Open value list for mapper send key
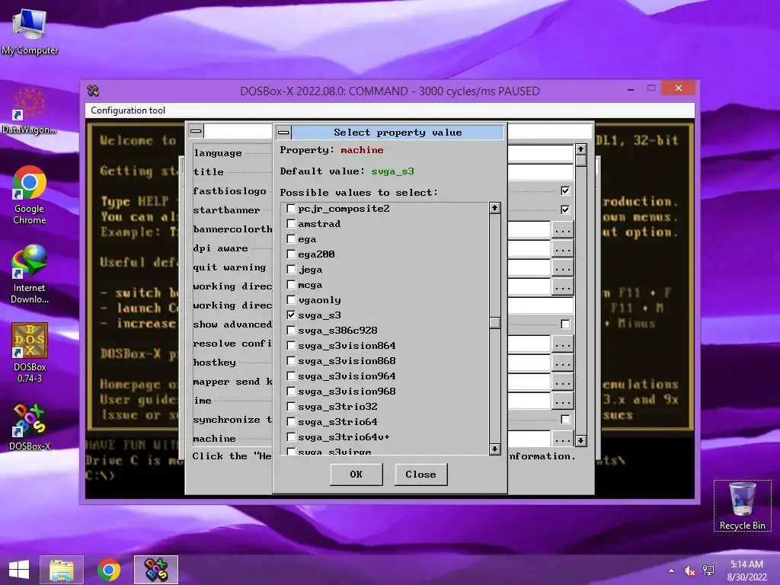This screenshot has height=585, width=780. [563, 382]
